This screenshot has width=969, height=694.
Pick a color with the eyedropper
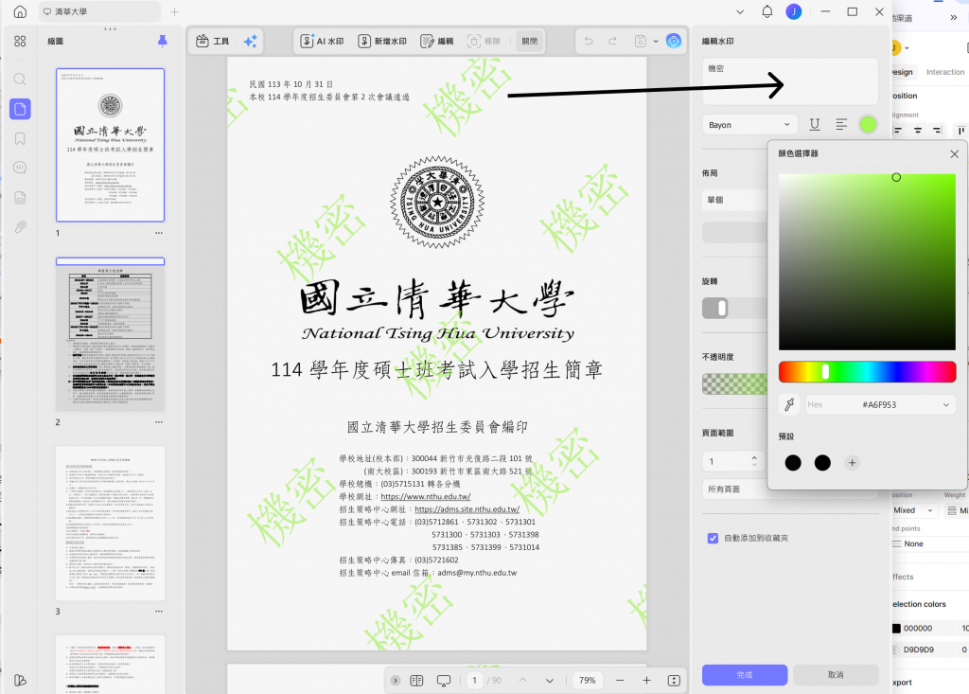point(789,404)
